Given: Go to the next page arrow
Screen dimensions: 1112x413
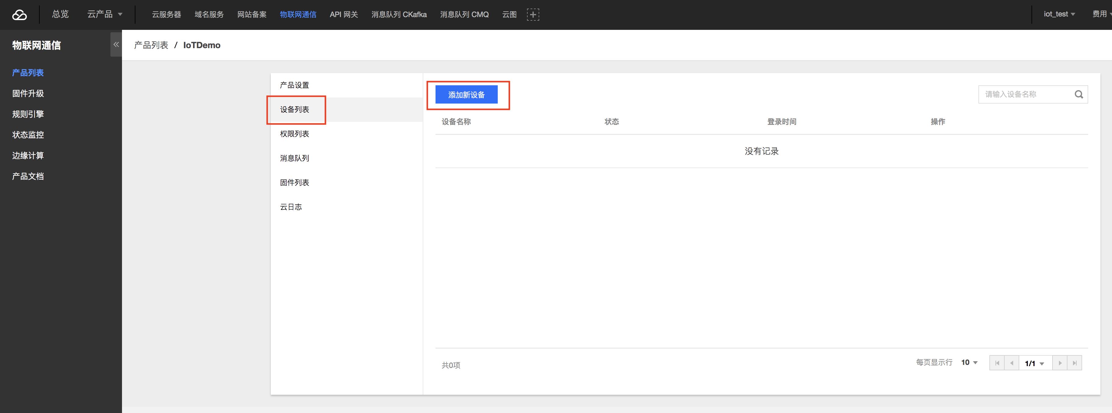Looking at the screenshot, I should click(x=1060, y=363).
